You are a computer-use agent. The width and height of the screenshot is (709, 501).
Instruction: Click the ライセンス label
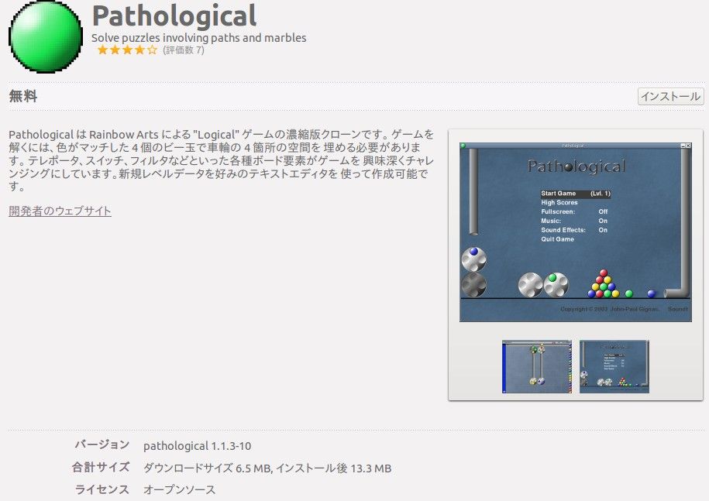pos(102,489)
